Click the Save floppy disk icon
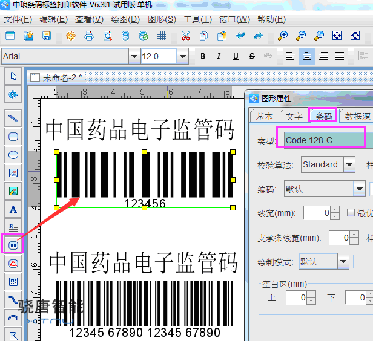 click(x=47, y=36)
